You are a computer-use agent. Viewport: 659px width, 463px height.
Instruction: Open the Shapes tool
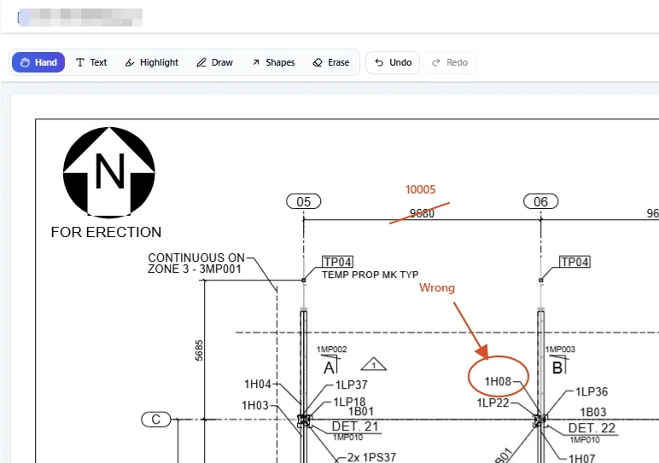274,62
